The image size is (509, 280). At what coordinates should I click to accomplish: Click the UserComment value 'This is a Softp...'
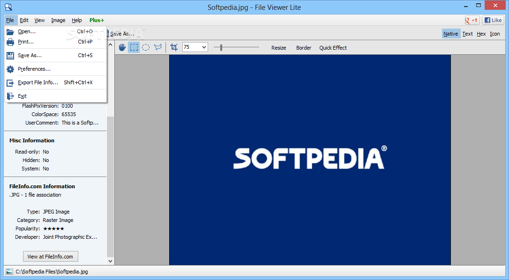point(80,123)
